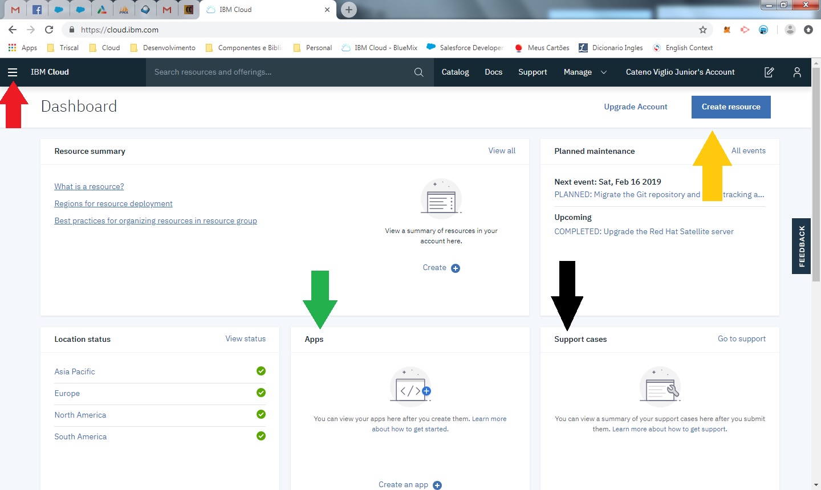
Task: Close the IBM Cloud tab
Action: 327,10
